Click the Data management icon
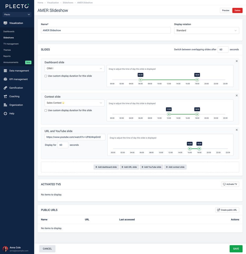 pos(5,71)
